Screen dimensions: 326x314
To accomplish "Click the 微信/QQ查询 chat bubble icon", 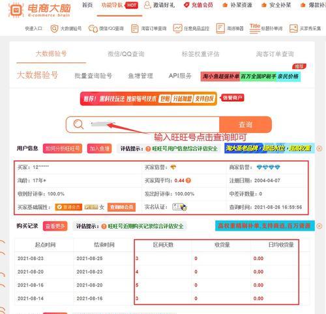I will 93,29.
